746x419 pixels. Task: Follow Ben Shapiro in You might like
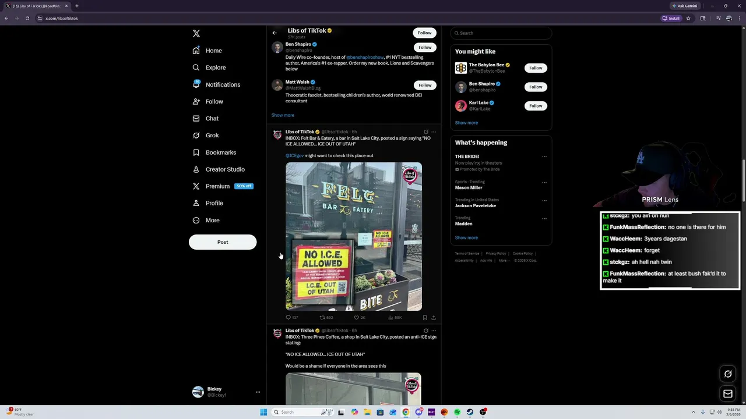536,87
